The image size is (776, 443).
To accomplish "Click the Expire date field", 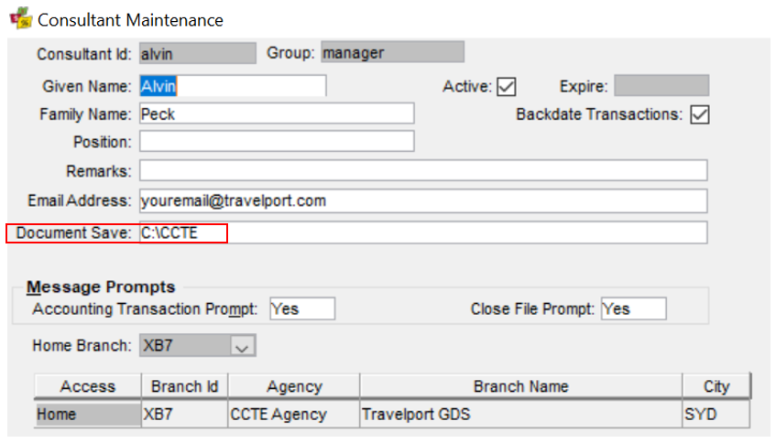I will [661, 85].
